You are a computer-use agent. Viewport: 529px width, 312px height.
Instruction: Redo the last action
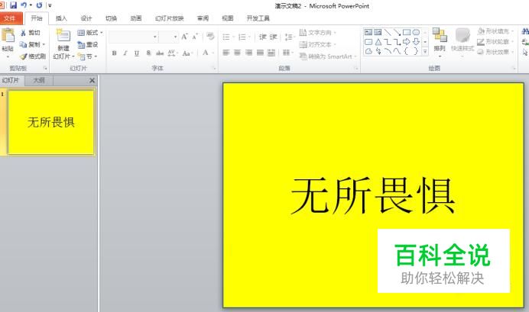39,5
